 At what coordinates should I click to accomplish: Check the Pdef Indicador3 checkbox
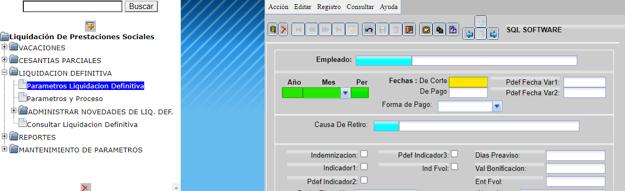pos(454,153)
